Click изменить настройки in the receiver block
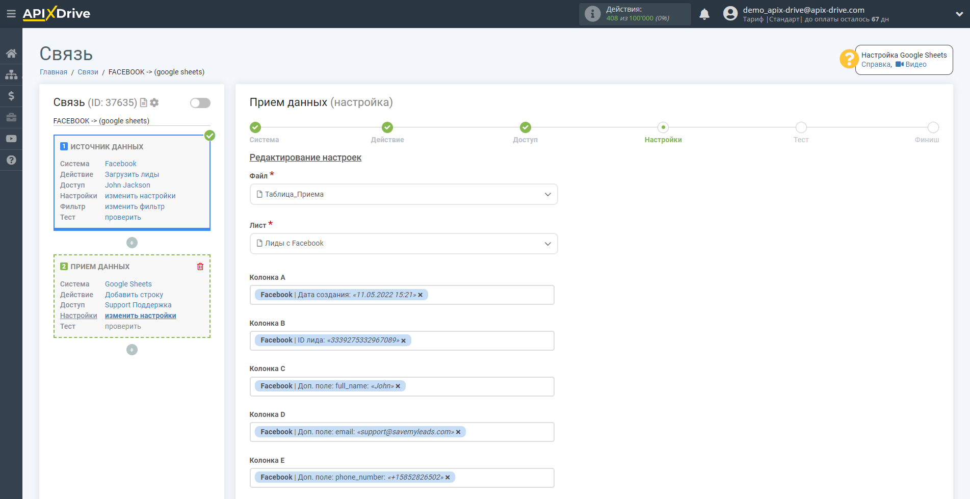970x499 pixels. coord(141,316)
